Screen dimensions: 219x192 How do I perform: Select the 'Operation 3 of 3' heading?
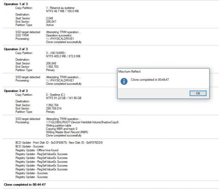[16, 91]
